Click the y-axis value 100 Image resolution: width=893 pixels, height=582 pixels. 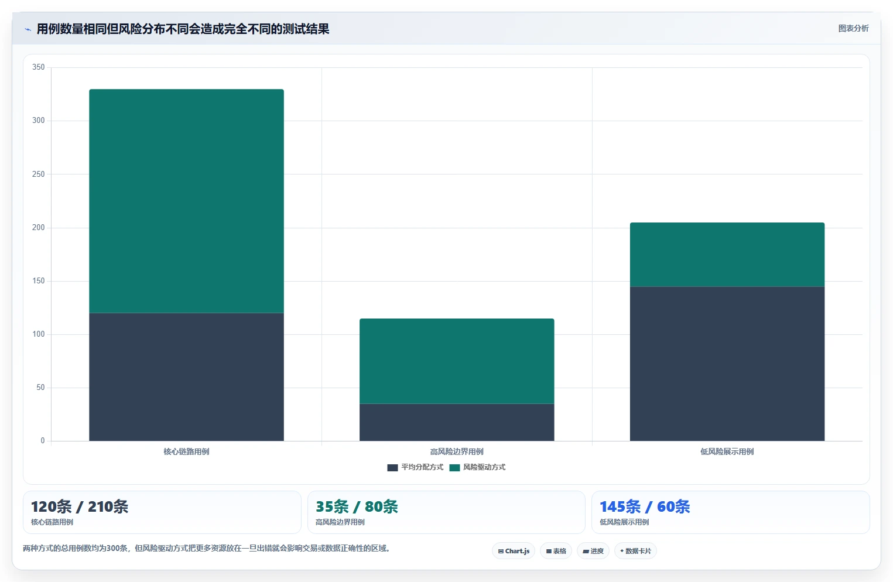pos(39,334)
